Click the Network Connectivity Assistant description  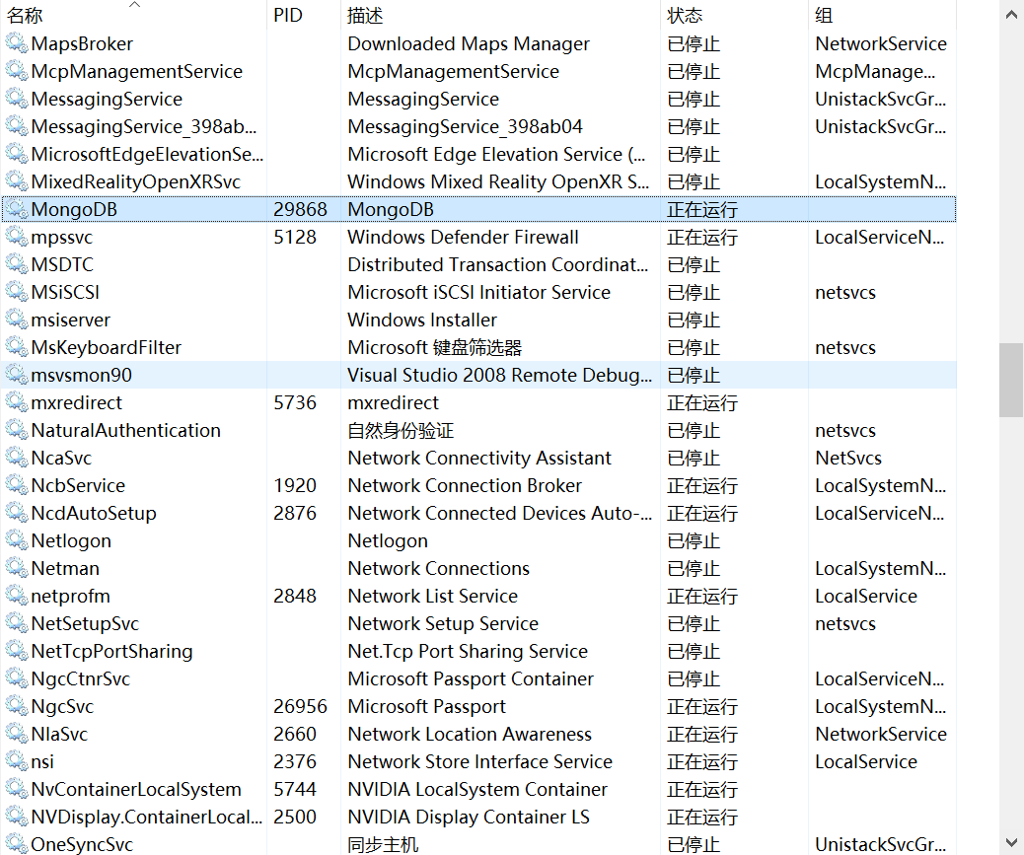tap(479, 458)
